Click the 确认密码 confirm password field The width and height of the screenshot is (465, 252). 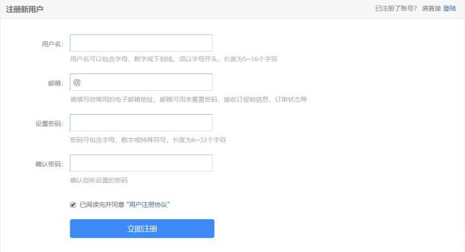[141, 163]
